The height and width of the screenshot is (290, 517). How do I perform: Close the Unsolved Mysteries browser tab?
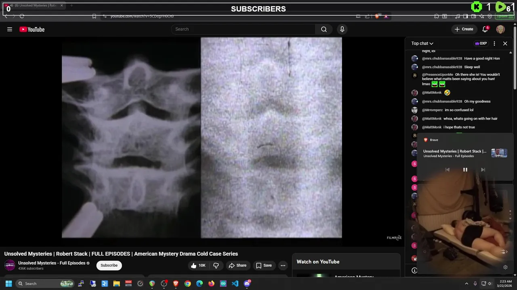coord(61,6)
